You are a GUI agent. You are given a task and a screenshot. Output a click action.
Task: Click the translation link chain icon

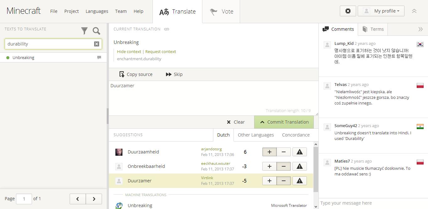167,29
